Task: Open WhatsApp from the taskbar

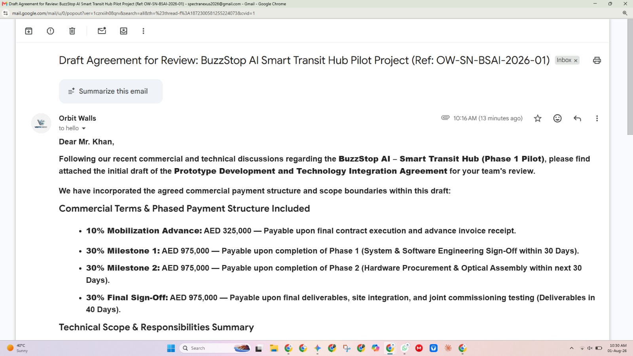Action: coord(405,348)
